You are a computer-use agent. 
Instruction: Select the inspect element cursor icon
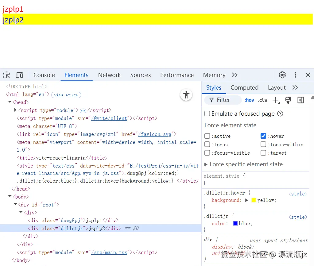pos(6,75)
